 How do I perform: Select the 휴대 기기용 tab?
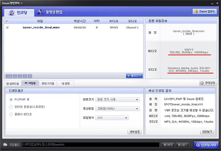click(x=48, y=83)
